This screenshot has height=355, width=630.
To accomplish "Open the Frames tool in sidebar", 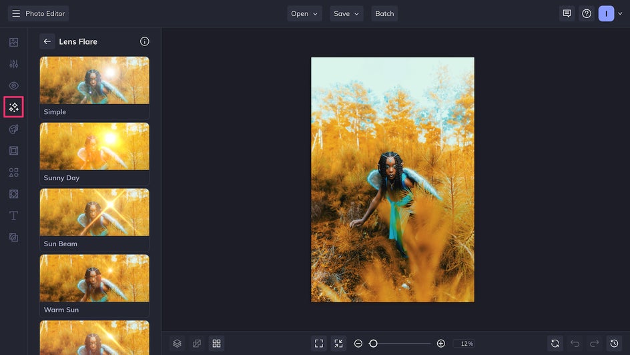I will [13, 151].
